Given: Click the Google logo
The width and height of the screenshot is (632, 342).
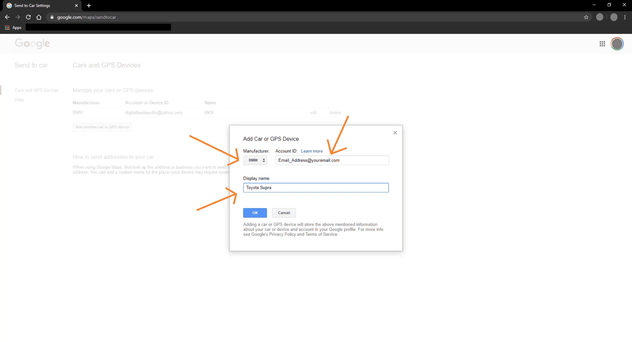Looking at the screenshot, I should [32, 43].
